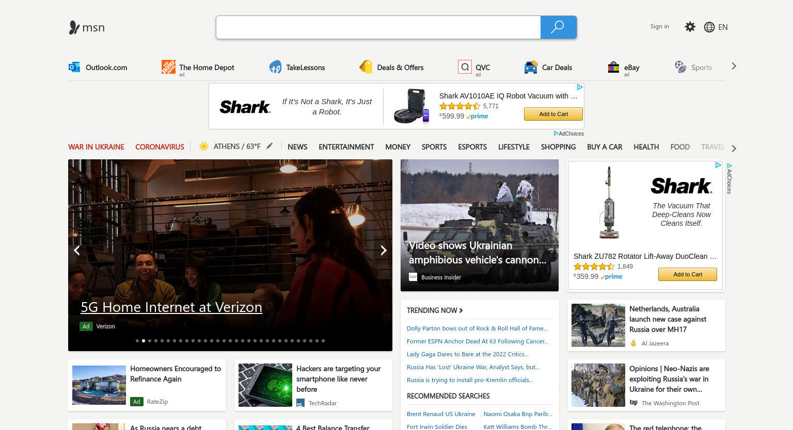
Task: Open NEWS category
Action: pyautogui.click(x=297, y=147)
